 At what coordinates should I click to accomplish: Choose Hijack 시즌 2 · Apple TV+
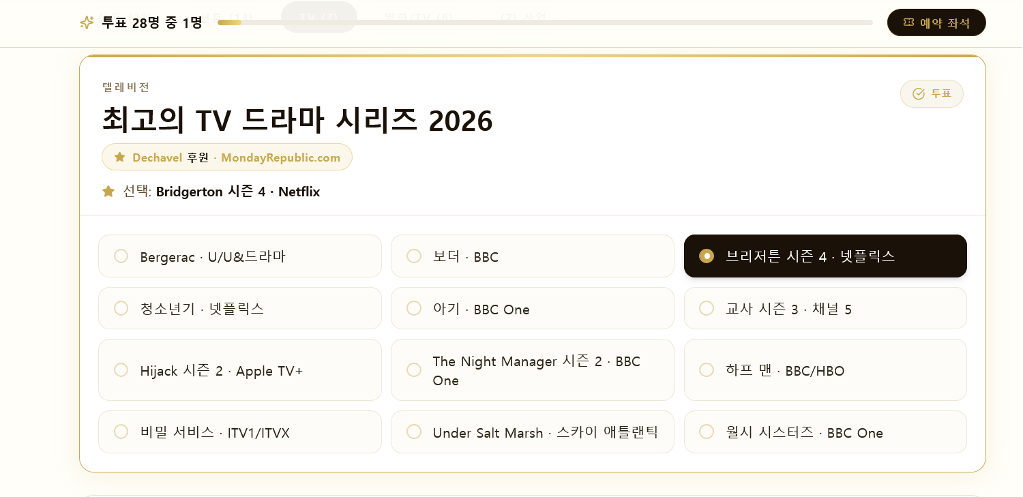[240, 370]
